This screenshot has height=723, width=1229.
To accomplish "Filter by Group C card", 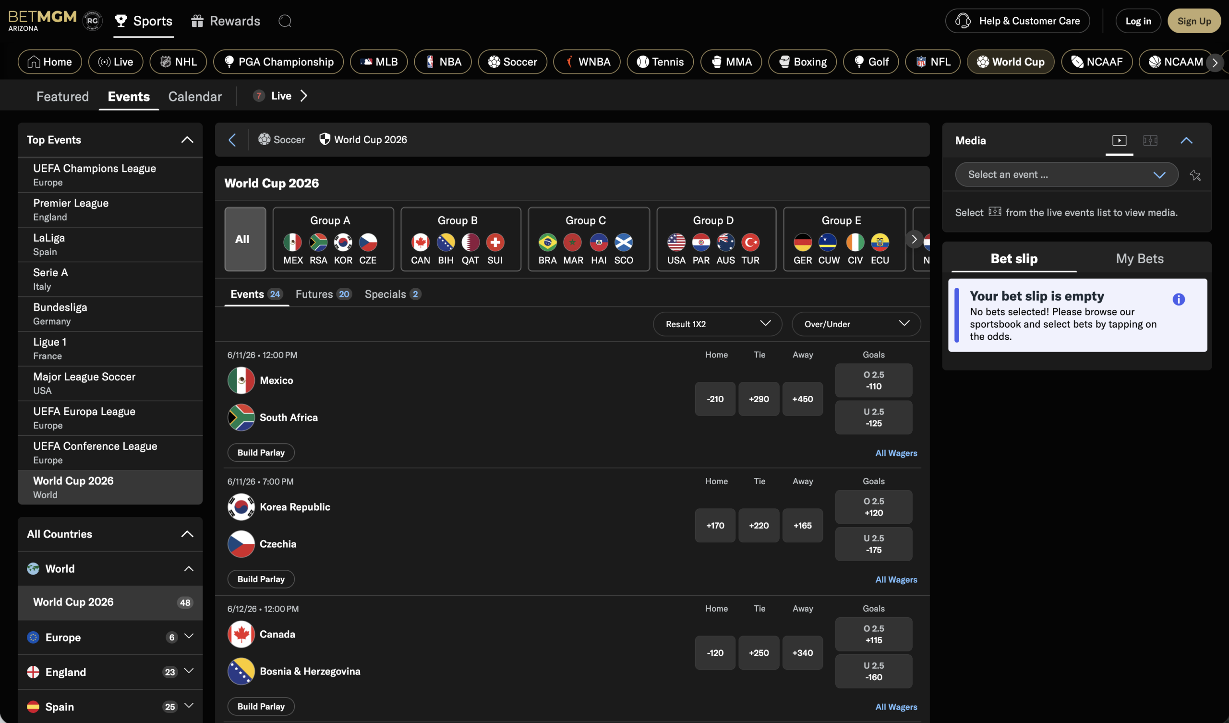I will 589,239.
